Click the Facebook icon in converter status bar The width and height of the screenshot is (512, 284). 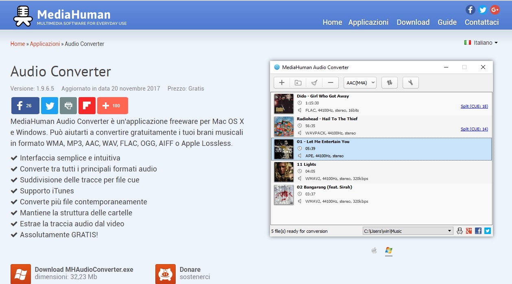(x=478, y=231)
